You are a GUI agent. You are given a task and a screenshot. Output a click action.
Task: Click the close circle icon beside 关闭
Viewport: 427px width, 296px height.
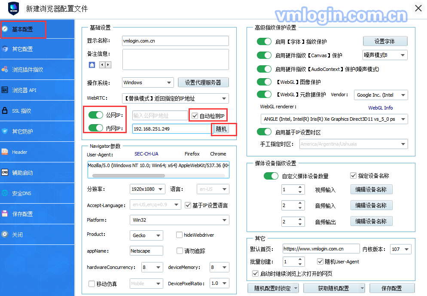click(5, 235)
